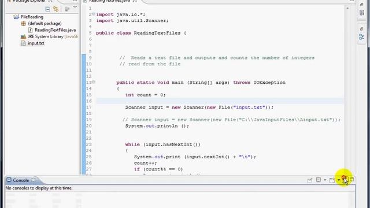Click the second Restore icon in right trim
Image resolution: width=370 pixels, height=208 pixels.
pyautogui.click(x=361, y=29)
